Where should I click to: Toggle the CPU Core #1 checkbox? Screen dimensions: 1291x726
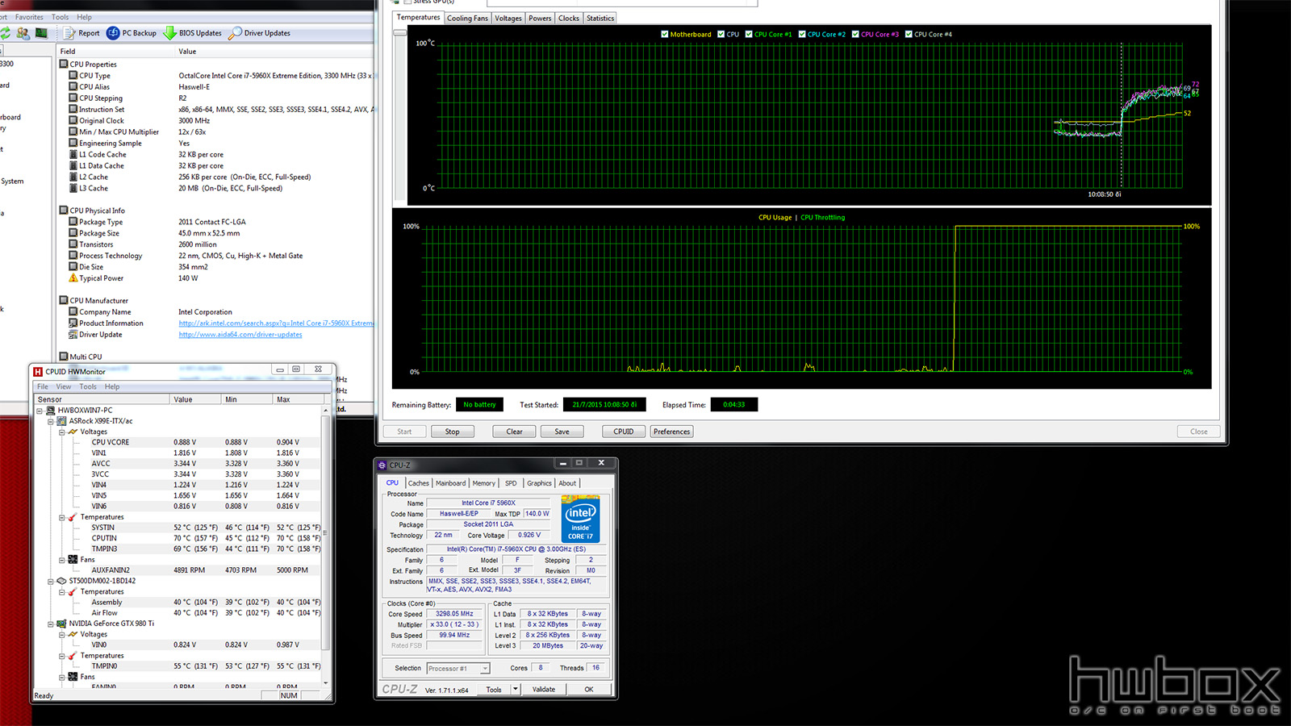pos(749,34)
